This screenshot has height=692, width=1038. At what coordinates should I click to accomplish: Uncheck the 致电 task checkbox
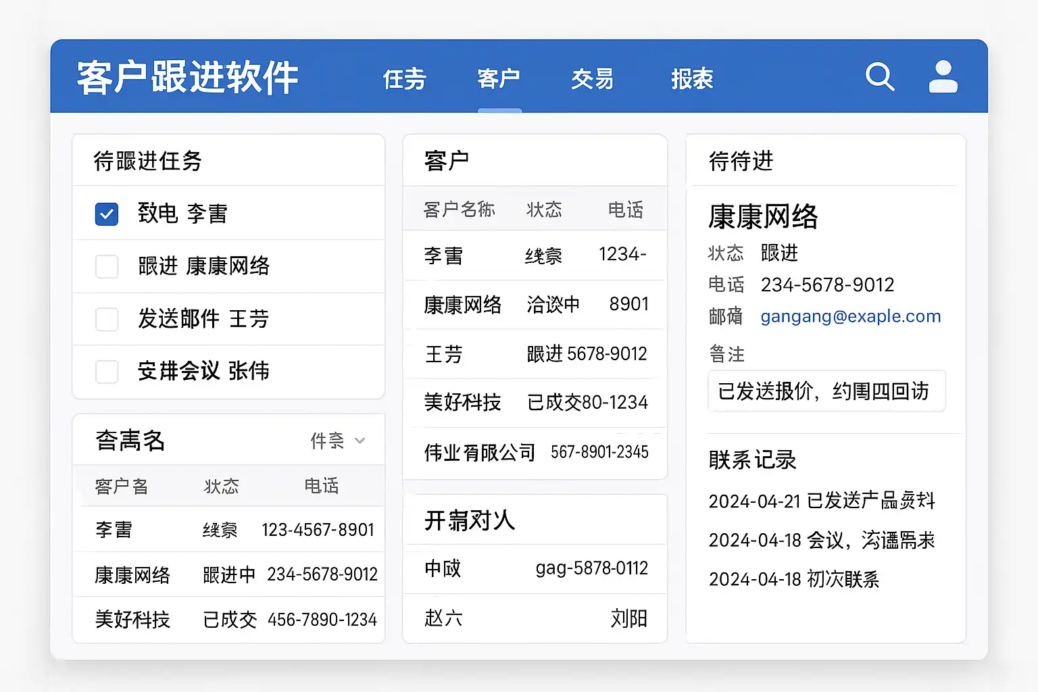pyautogui.click(x=107, y=214)
